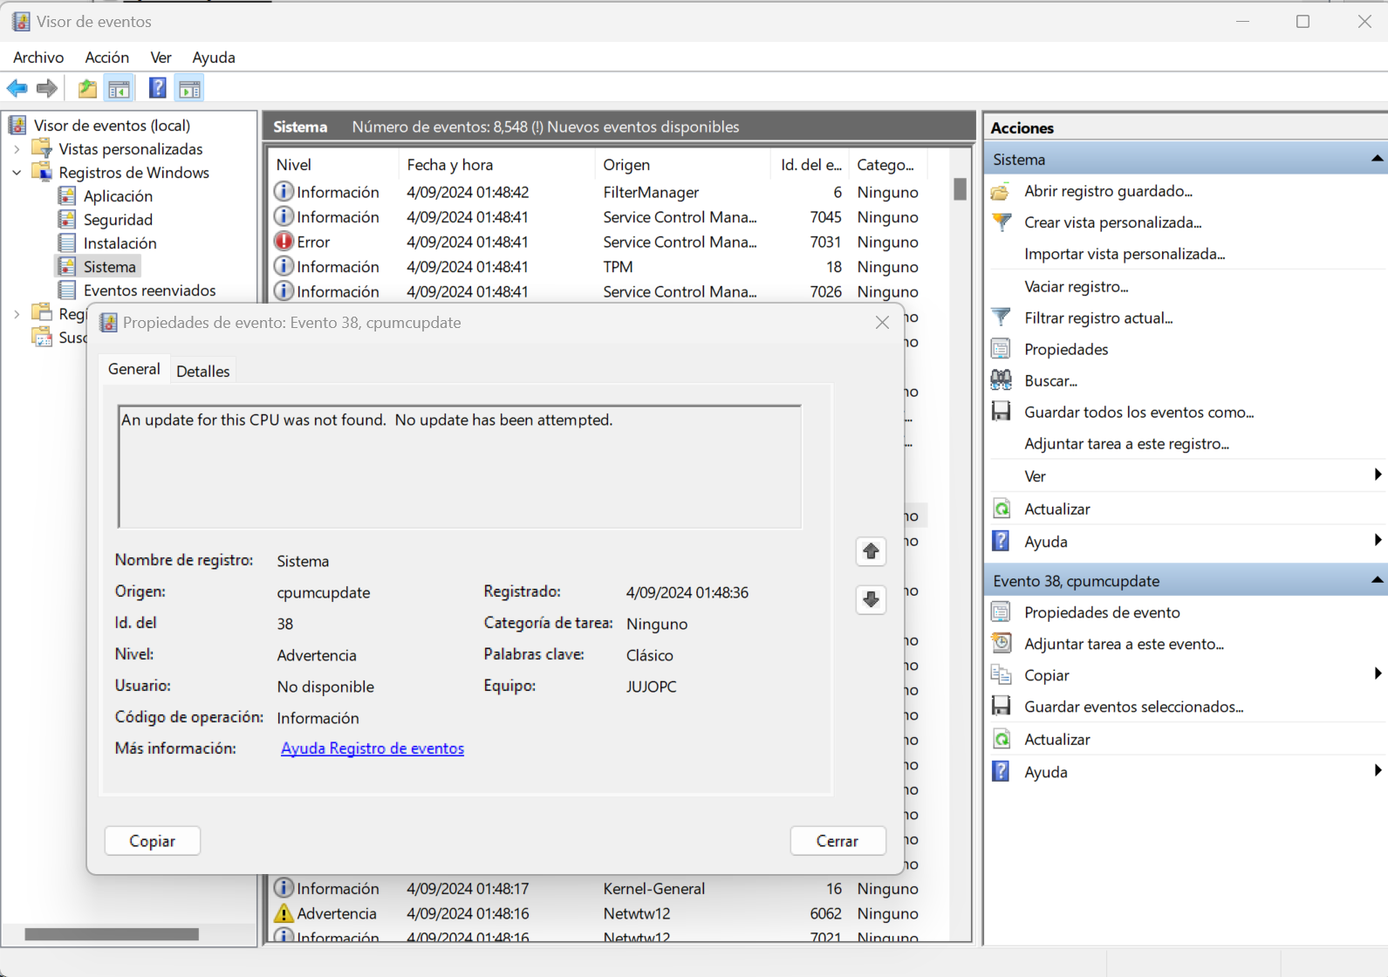This screenshot has width=1388, height=977.
Task: Switch to the General tab
Action: (x=133, y=369)
